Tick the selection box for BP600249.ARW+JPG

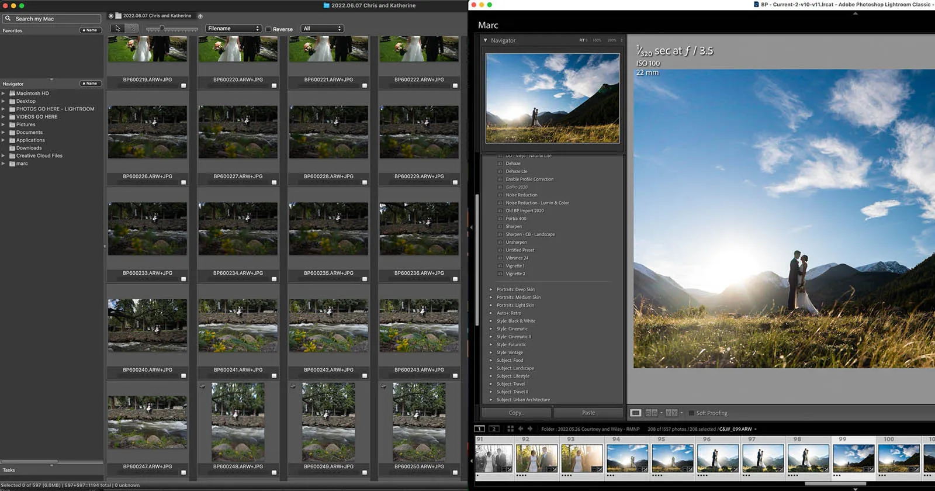coord(365,473)
